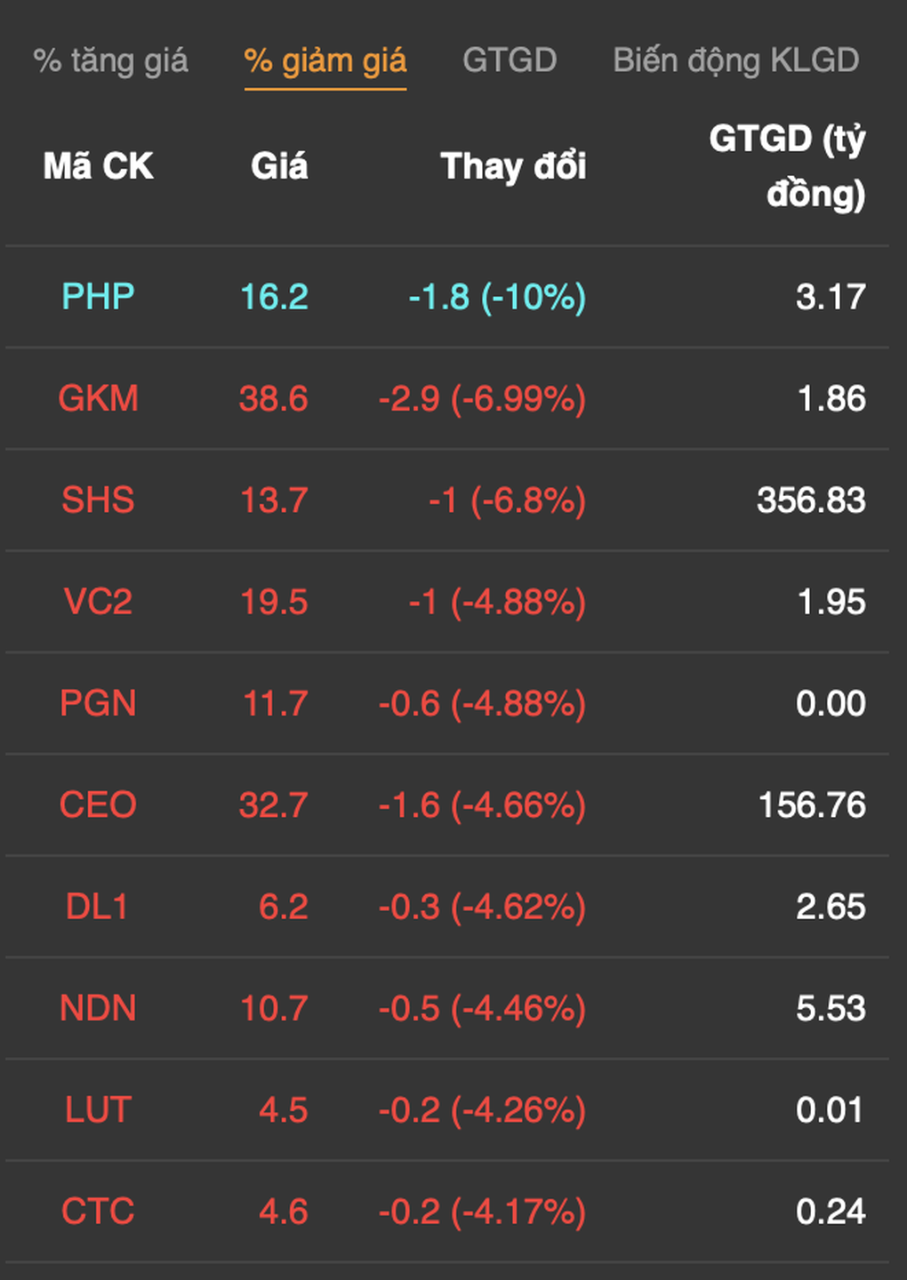Click the Thay đổi column header
The image size is (907, 1280).
click(513, 166)
